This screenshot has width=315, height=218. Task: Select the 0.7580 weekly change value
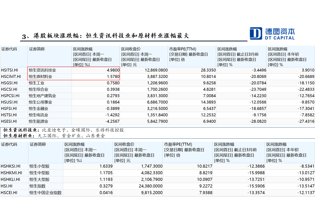tap(113, 83)
